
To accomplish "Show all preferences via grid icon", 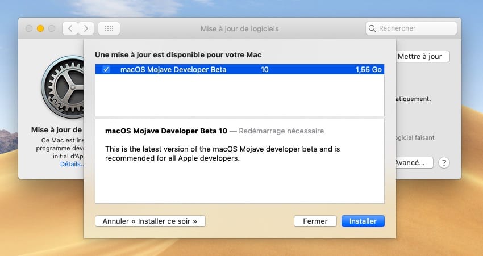I will (x=109, y=28).
